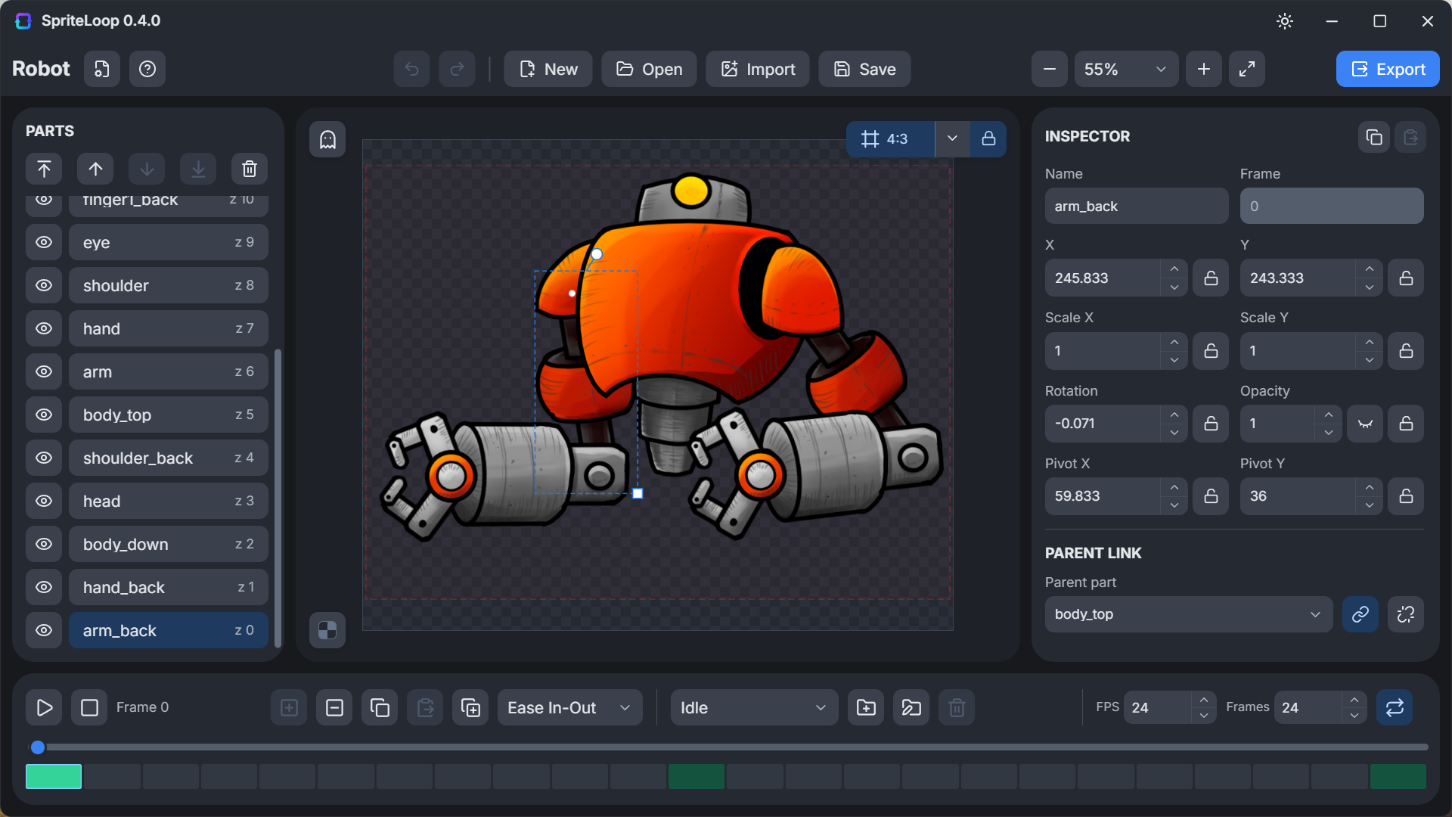
Task: Increase FPS with stepper up arrow
Action: [x=1203, y=700]
